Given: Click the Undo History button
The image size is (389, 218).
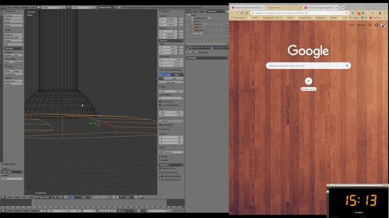Looking at the screenshot, I should [x=13, y=74].
